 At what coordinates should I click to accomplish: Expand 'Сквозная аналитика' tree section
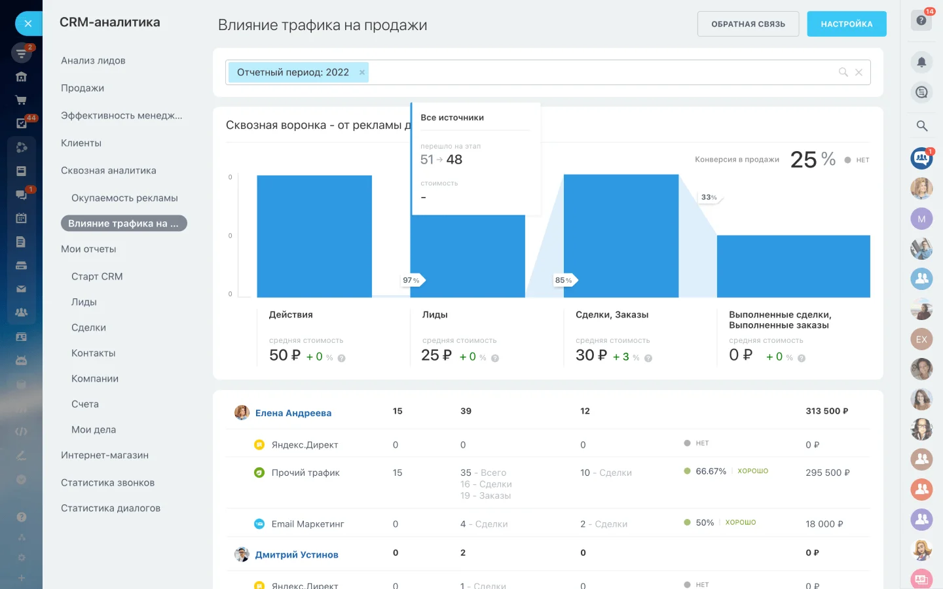coord(109,170)
